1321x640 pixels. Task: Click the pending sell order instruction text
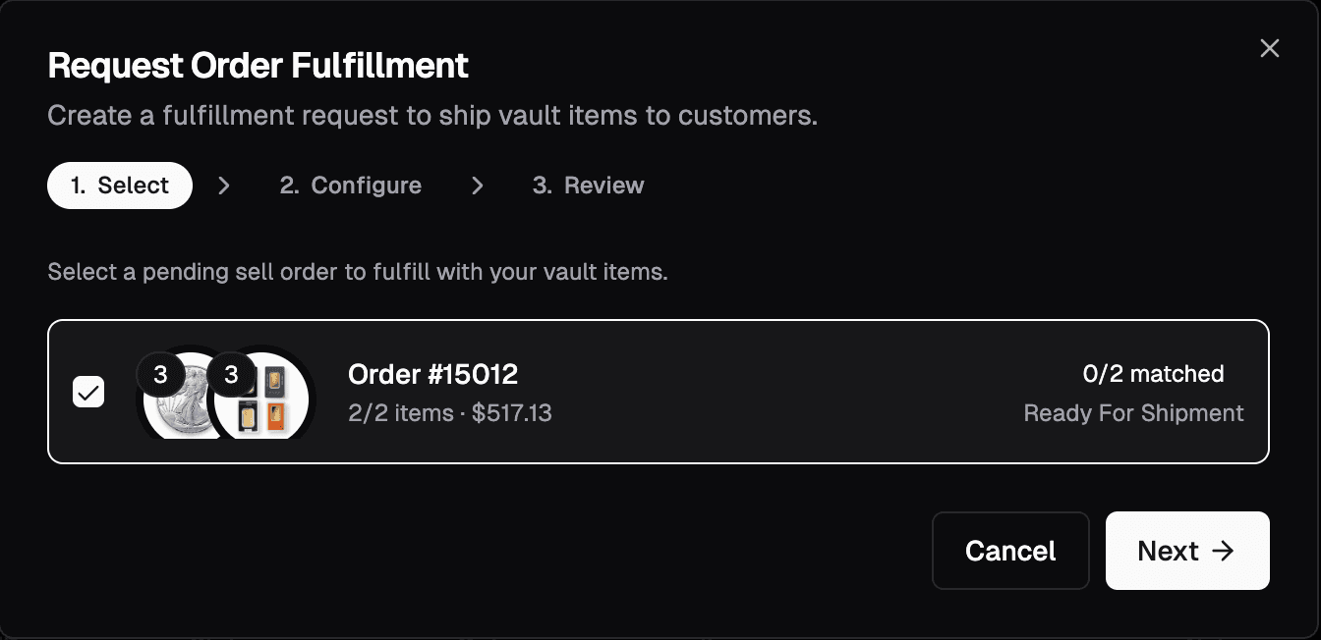point(358,272)
